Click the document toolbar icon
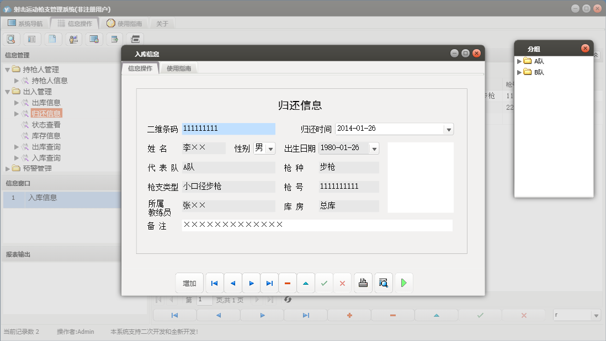Screen dimensions: 606x341 (x=52, y=39)
